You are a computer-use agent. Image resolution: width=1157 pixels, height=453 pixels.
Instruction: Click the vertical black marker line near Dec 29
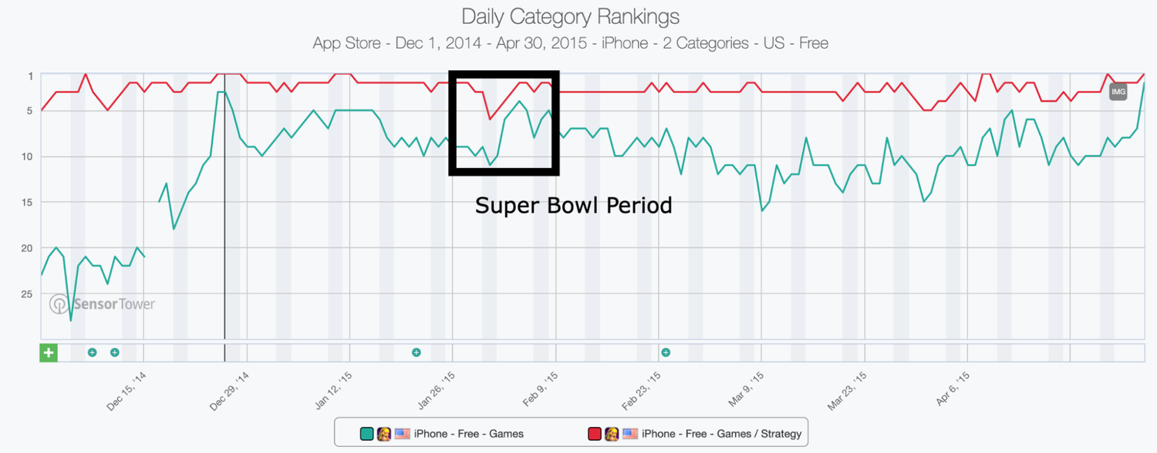point(224,206)
